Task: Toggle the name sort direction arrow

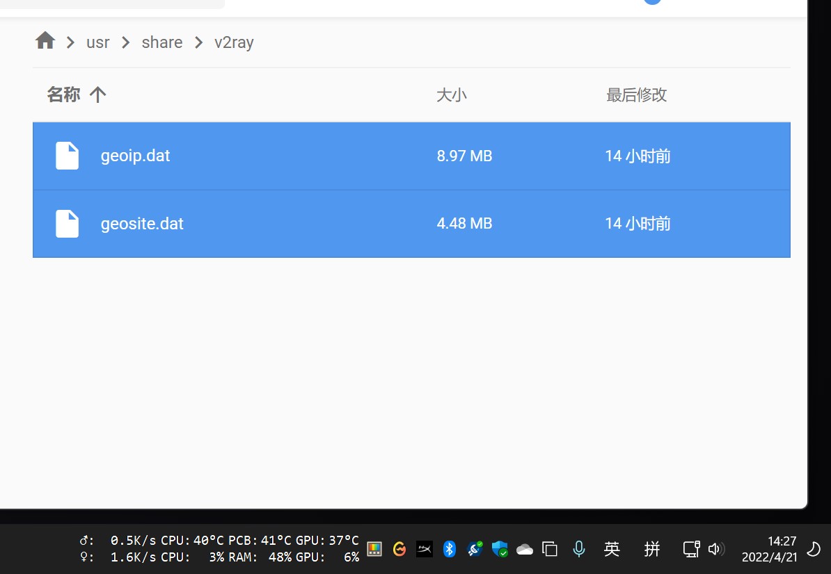Action: (97, 95)
